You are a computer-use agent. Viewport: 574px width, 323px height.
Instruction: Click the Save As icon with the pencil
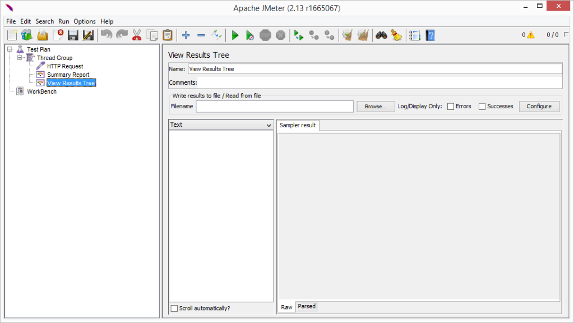[x=88, y=35]
